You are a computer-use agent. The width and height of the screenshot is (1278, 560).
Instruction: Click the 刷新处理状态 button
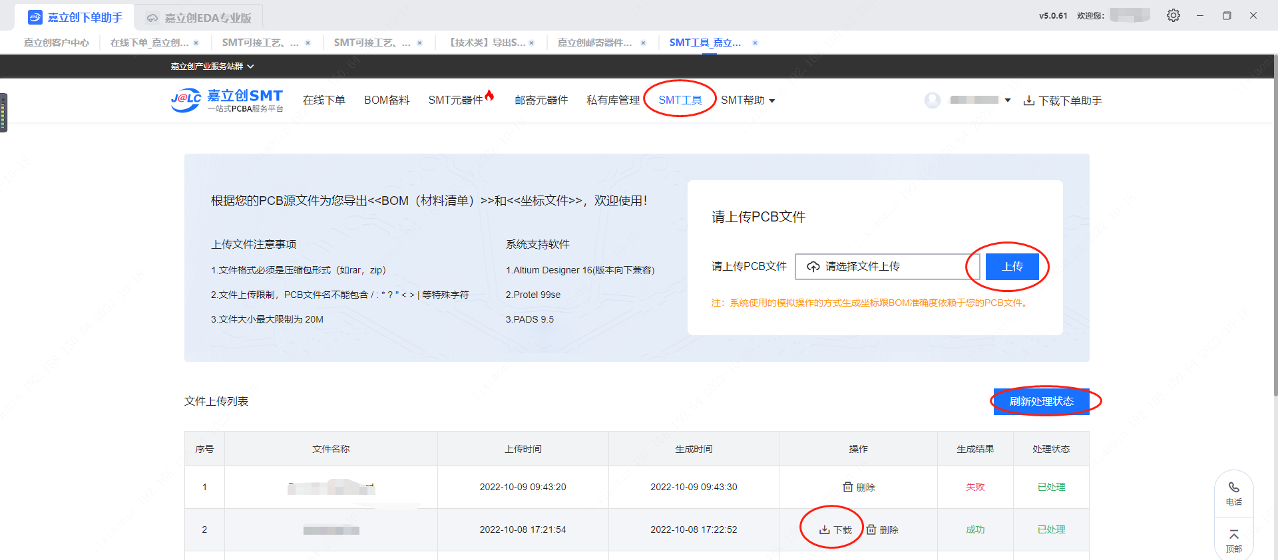pyautogui.click(x=1041, y=402)
